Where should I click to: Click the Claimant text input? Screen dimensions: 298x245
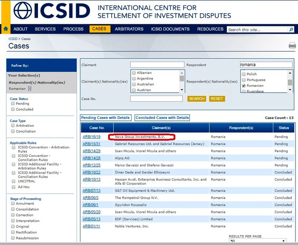point(157,65)
